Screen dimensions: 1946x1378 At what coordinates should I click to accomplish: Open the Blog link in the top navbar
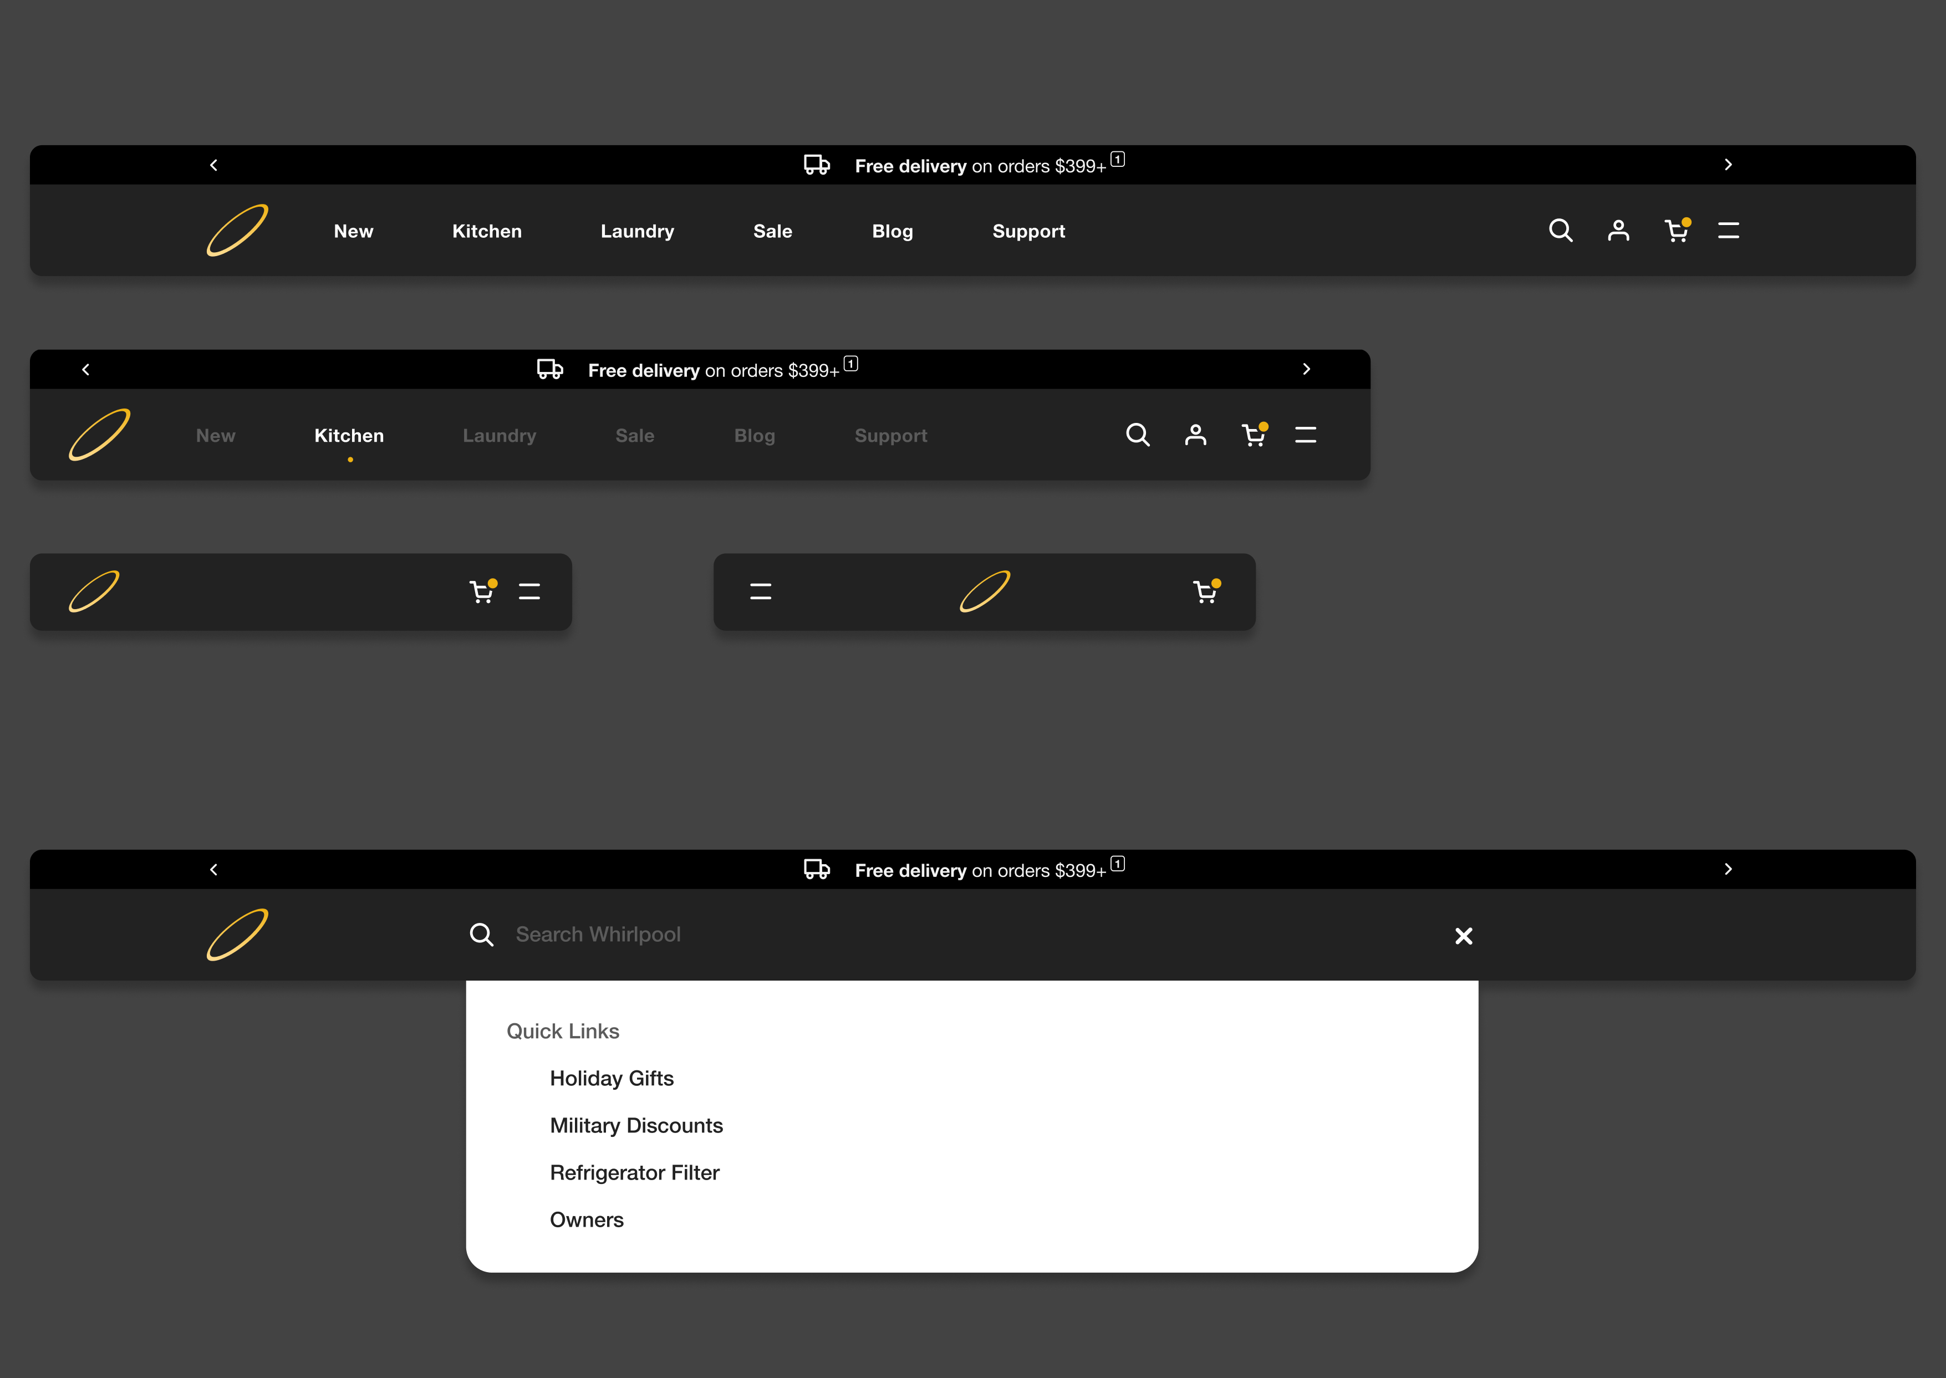(893, 231)
